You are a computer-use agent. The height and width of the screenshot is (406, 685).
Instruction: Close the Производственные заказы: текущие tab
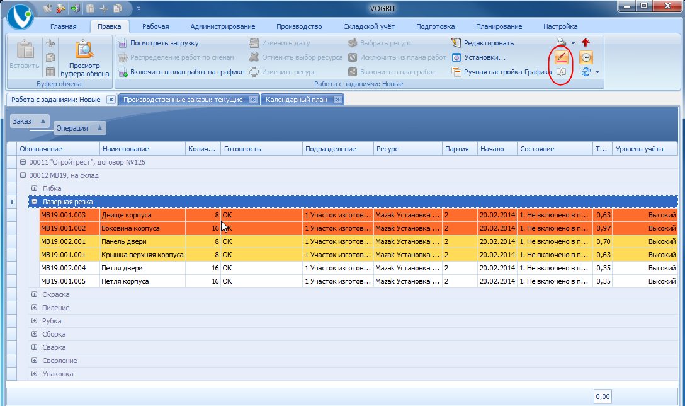pos(253,100)
